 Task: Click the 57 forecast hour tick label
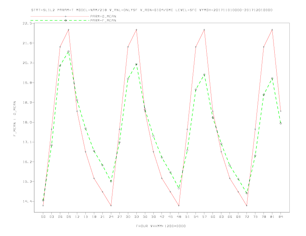[204, 217]
